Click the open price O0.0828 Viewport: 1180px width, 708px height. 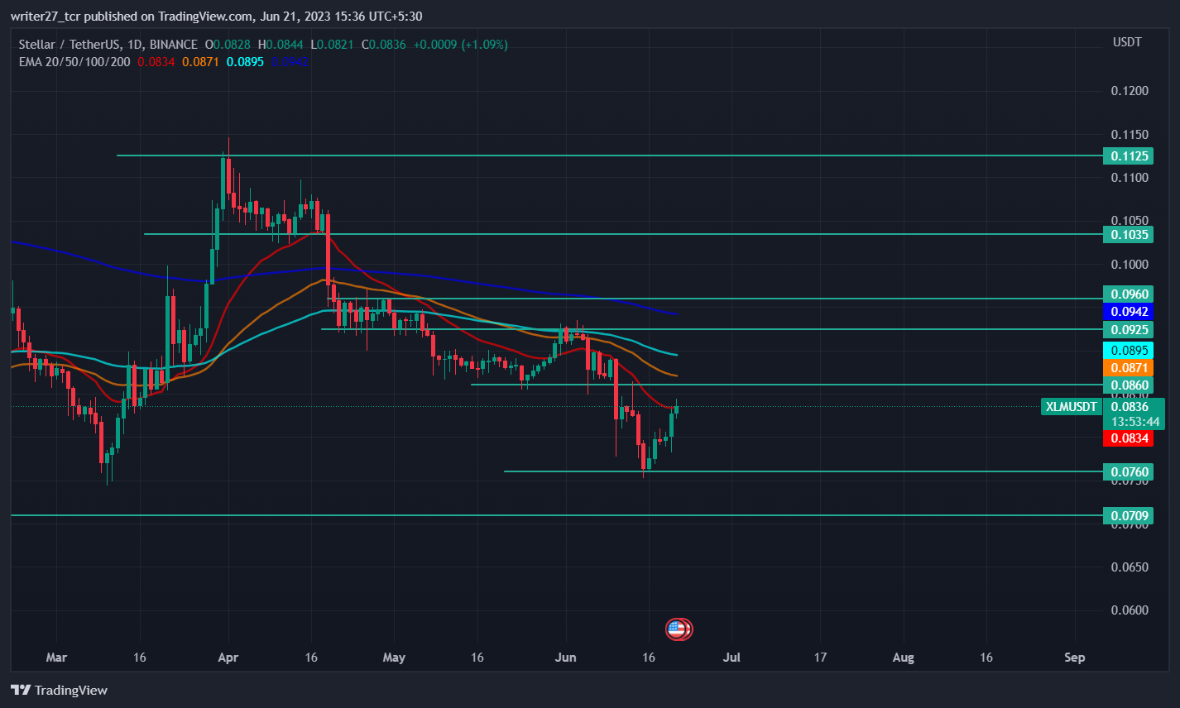[228, 45]
